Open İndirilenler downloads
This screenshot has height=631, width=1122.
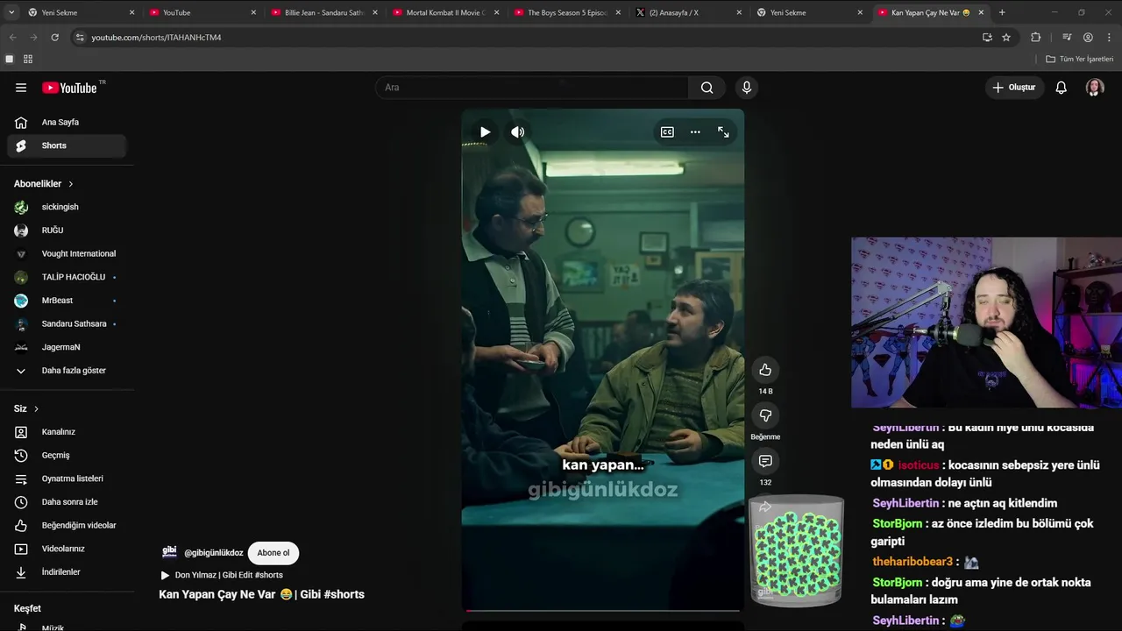(67, 572)
